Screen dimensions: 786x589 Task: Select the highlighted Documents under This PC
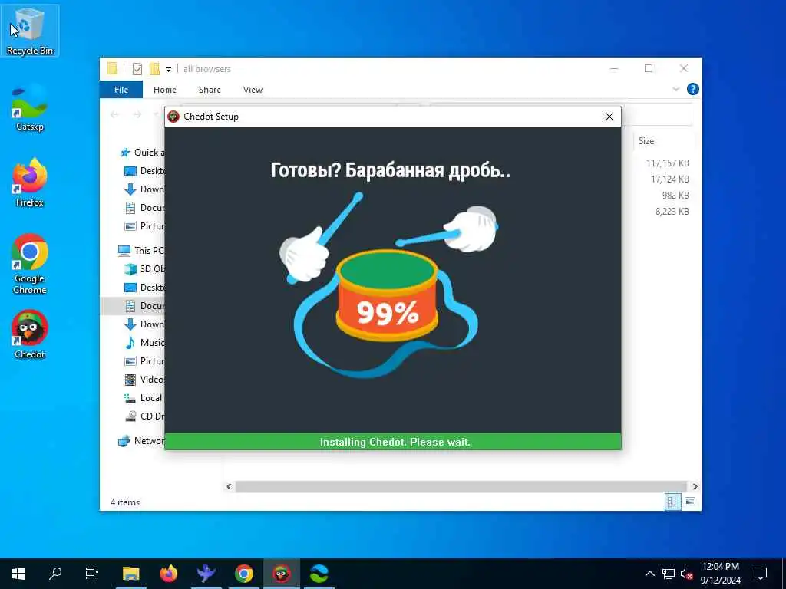[133, 305]
